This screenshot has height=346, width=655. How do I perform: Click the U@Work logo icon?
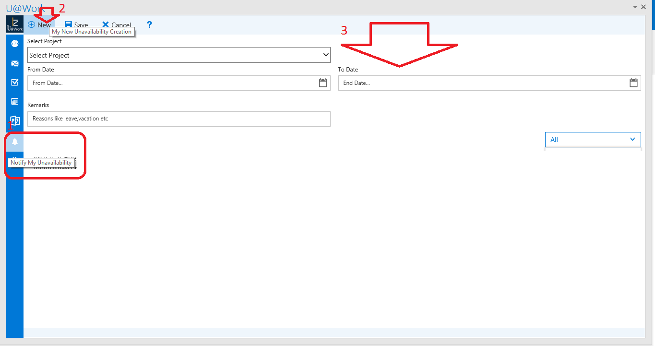tap(14, 24)
